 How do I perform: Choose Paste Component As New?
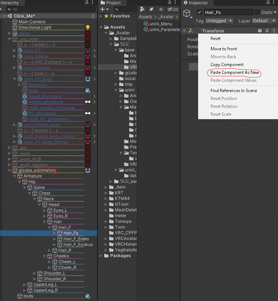click(x=234, y=72)
